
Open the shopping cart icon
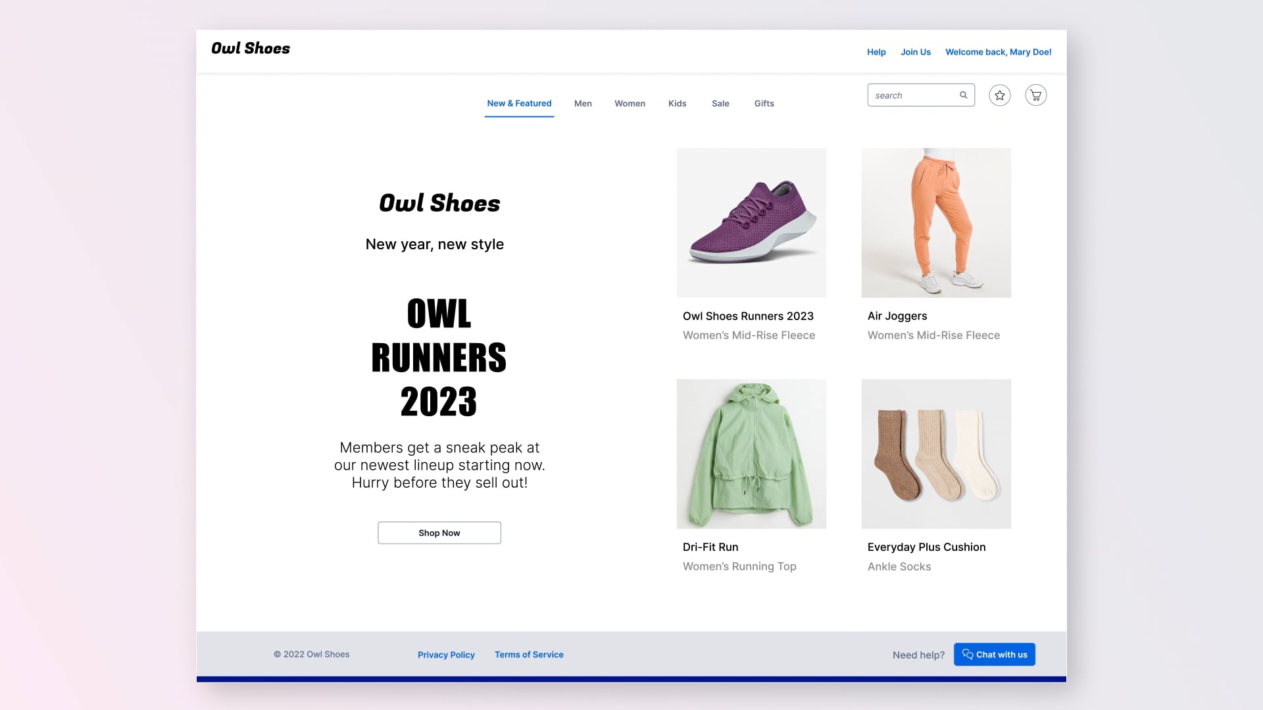(x=1035, y=95)
